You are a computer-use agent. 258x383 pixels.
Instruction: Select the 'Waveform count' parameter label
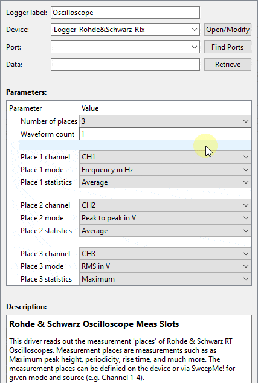click(x=47, y=134)
